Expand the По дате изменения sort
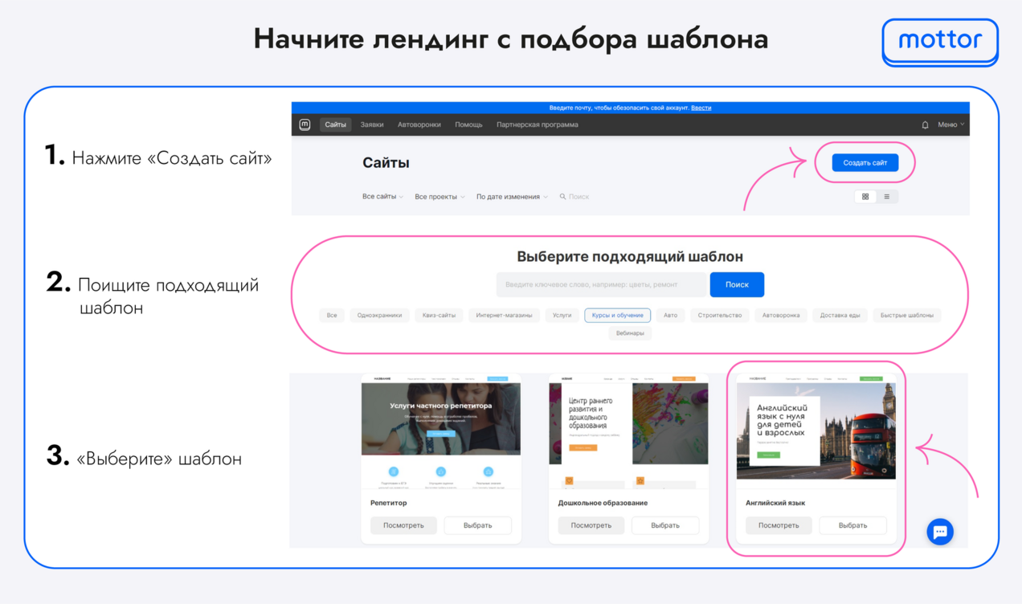Screen dimensions: 1022x604 (512, 197)
